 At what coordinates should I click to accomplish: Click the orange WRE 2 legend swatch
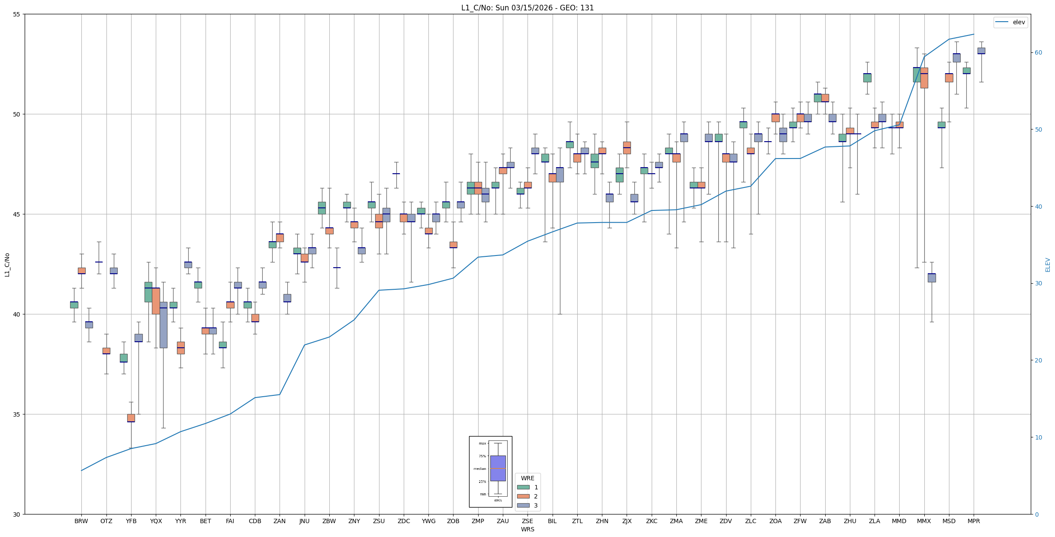coord(523,496)
